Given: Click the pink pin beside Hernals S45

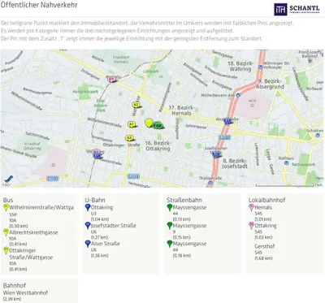Looking at the screenshot, I should [251, 208].
